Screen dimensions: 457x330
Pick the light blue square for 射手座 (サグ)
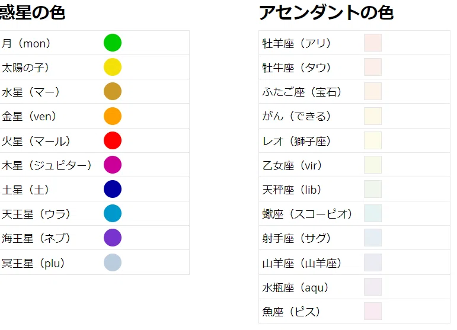(373, 238)
